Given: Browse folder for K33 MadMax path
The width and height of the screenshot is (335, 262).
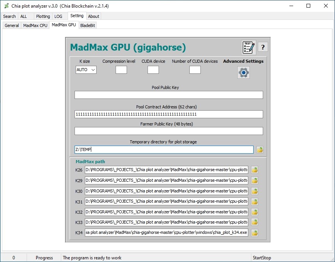Looking at the screenshot, I should [x=255, y=222].
